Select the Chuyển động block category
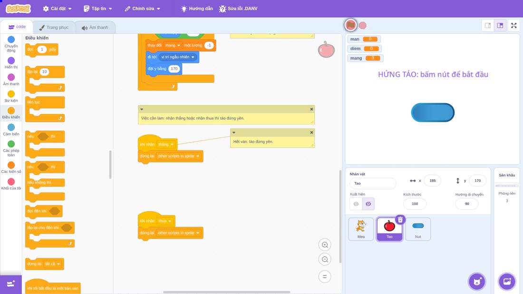Image resolution: width=523 pixels, height=294 pixels. click(x=11, y=44)
